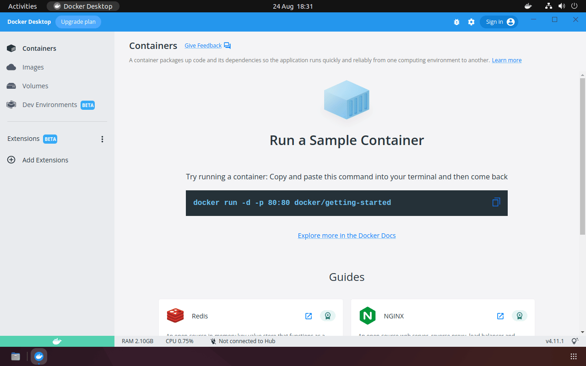Click the NGINX guide badge icon
The width and height of the screenshot is (586, 366).
(x=519, y=316)
